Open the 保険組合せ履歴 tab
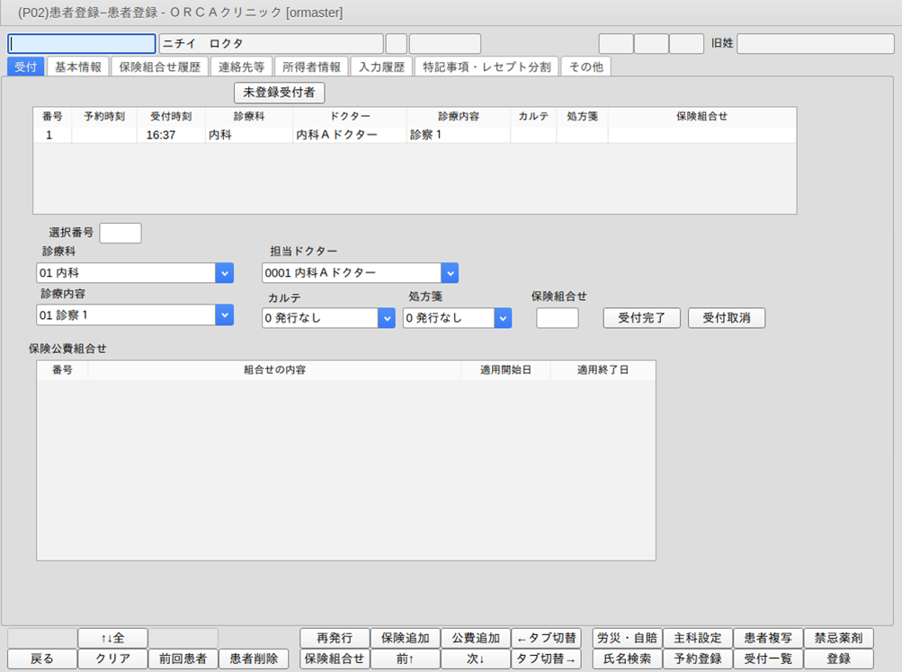This screenshot has width=902, height=672. pos(160,66)
